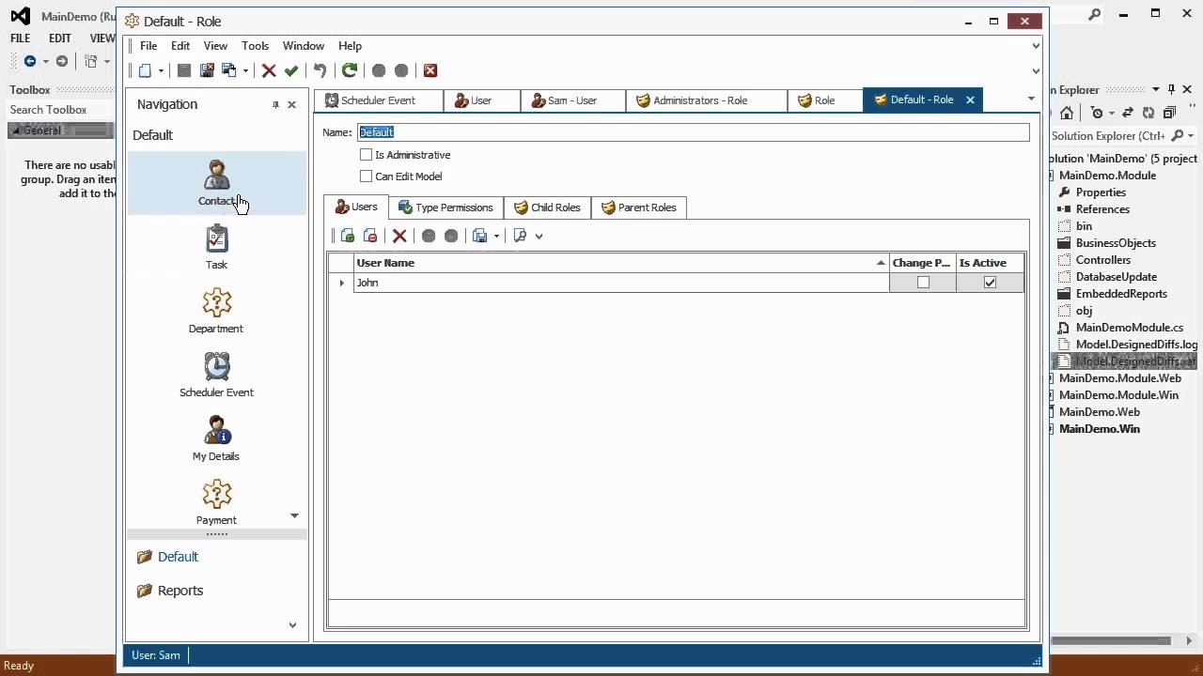Expand navigation groups chevron at bottom

tap(292, 625)
